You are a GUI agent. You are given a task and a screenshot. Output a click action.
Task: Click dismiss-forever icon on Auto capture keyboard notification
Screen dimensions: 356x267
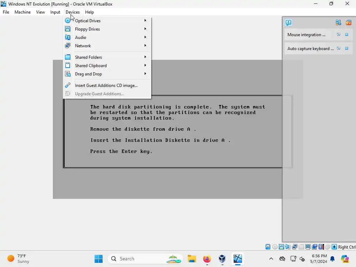click(339, 48)
